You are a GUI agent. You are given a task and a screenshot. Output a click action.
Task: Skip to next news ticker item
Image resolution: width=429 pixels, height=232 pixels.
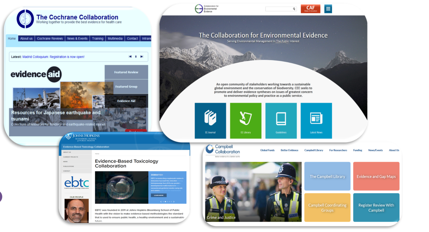coord(142,57)
